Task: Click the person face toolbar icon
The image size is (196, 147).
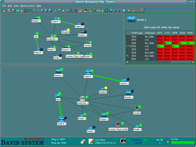Action: pos(85,11)
